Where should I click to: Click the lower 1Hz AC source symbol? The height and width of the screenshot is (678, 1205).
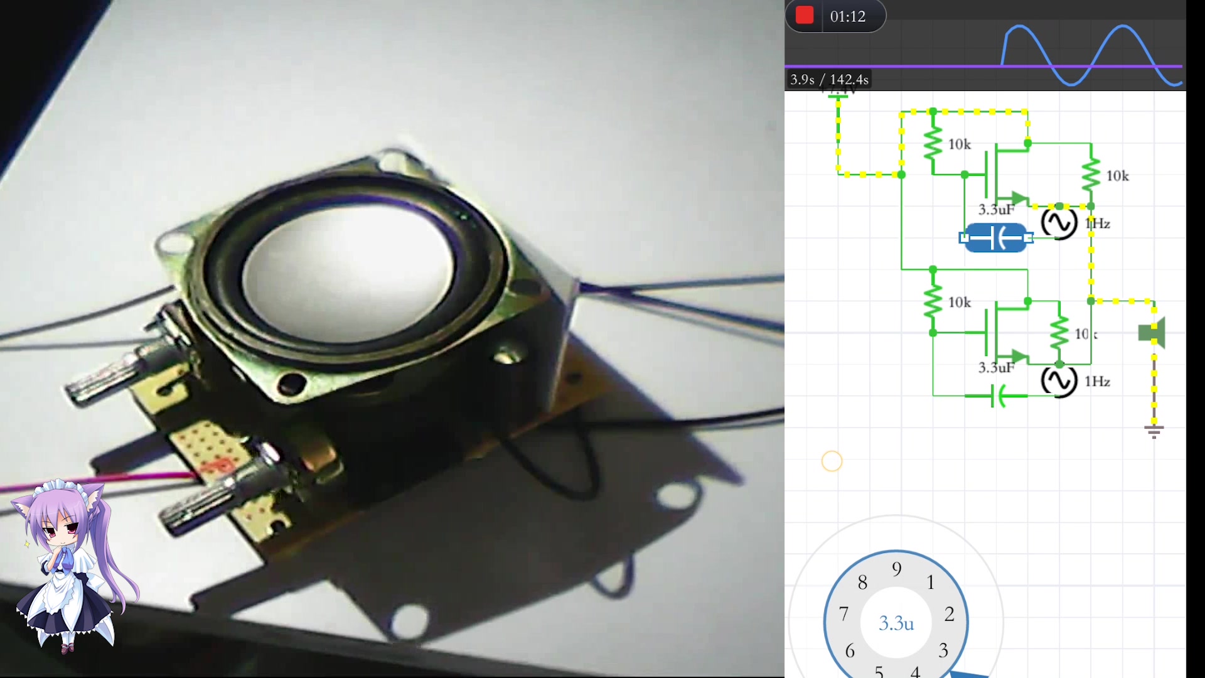click(x=1059, y=381)
